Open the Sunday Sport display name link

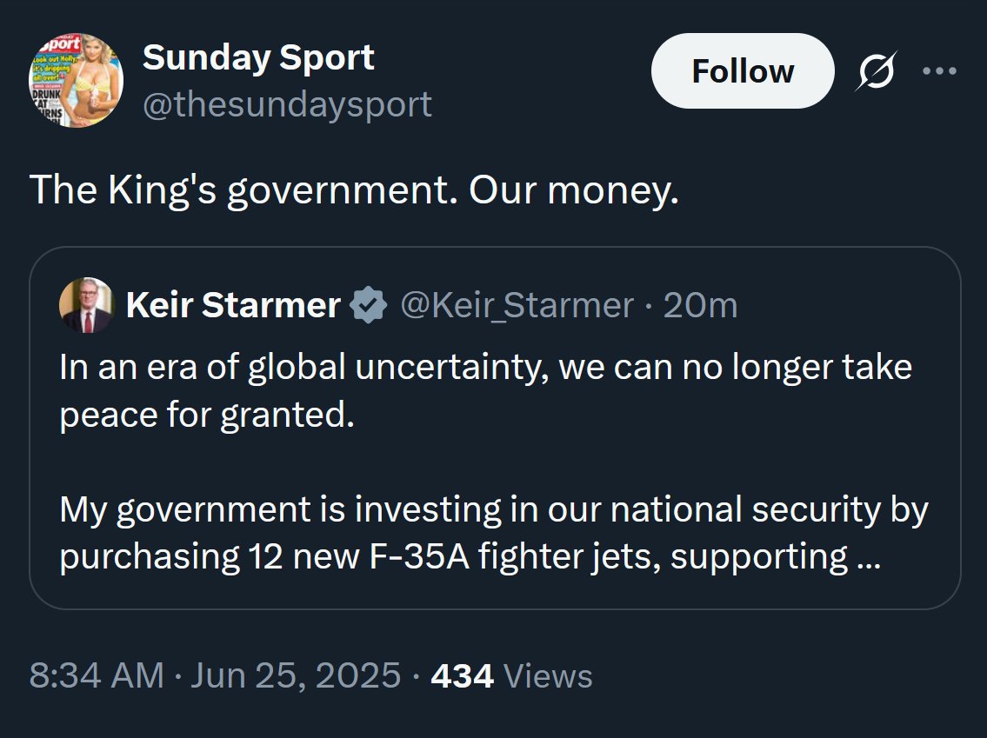tap(258, 57)
